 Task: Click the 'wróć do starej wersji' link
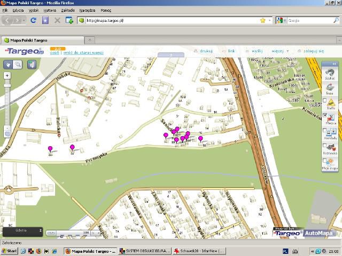(x=83, y=52)
